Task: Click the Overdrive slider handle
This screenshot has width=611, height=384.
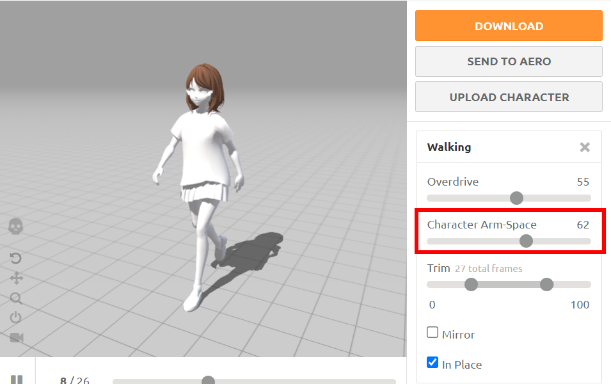Action: (516, 198)
